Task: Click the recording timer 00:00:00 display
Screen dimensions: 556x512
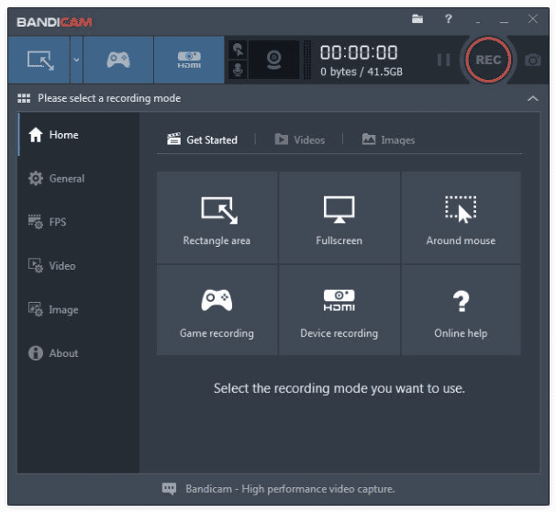Action: point(359,52)
